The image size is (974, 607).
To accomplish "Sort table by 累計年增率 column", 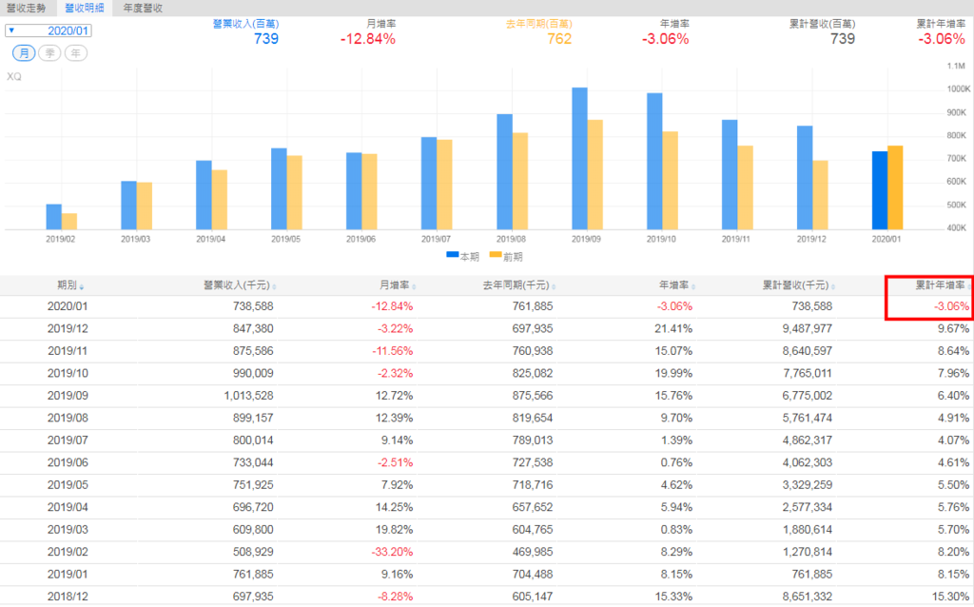I will pyautogui.click(x=943, y=285).
